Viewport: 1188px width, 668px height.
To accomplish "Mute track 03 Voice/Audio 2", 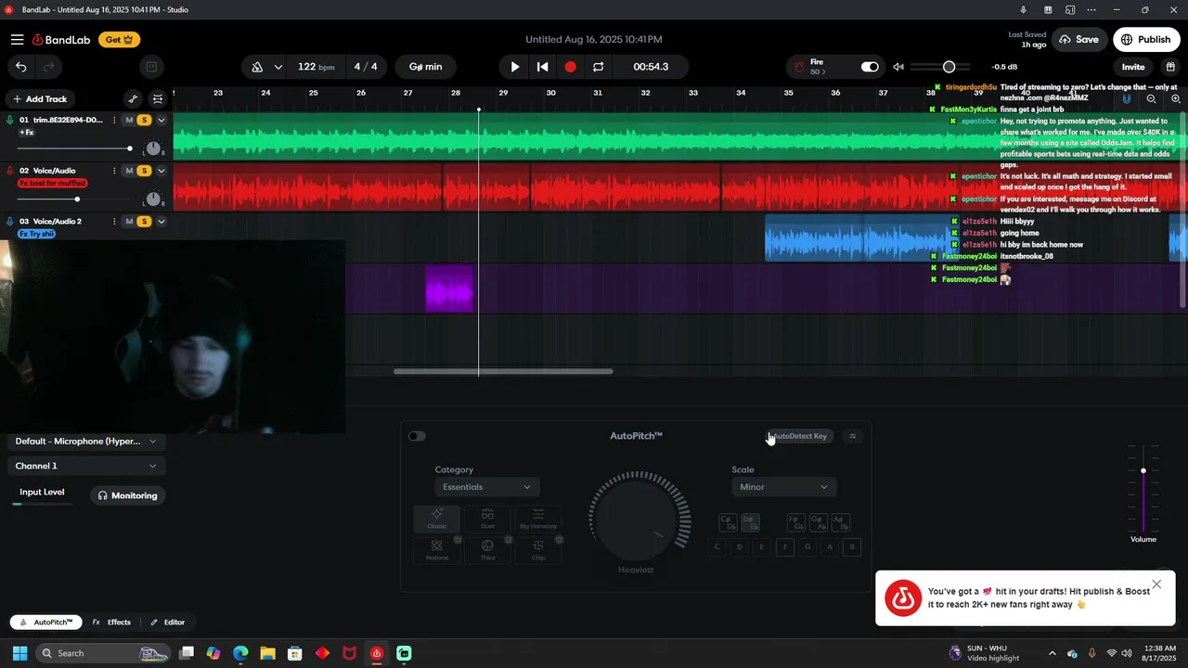I will tap(130, 222).
